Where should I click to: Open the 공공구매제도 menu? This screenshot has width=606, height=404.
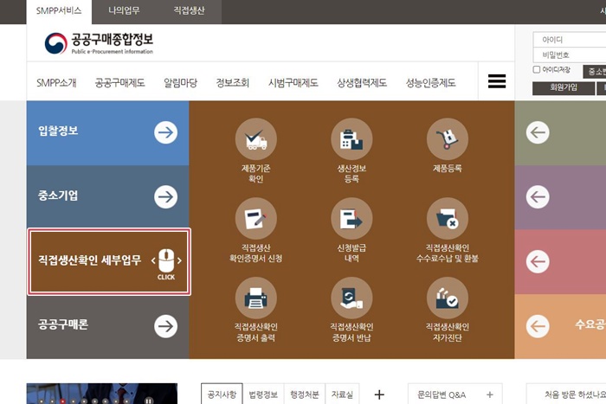point(120,83)
